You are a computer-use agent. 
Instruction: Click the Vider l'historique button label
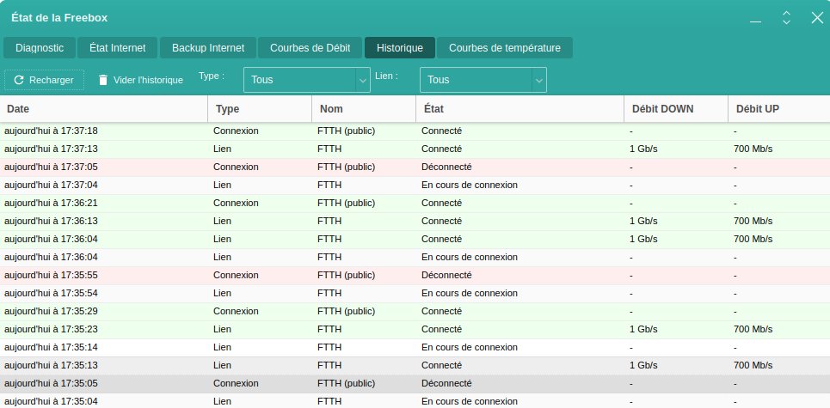(148, 81)
